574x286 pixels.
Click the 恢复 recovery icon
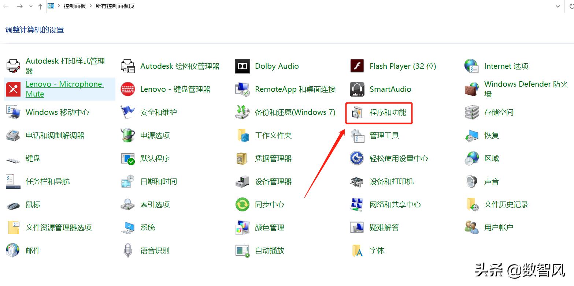(x=472, y=135)
